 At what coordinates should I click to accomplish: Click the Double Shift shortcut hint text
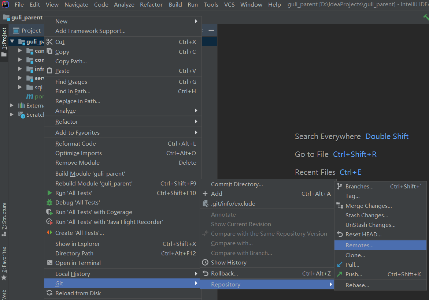(x=387, y=136)
